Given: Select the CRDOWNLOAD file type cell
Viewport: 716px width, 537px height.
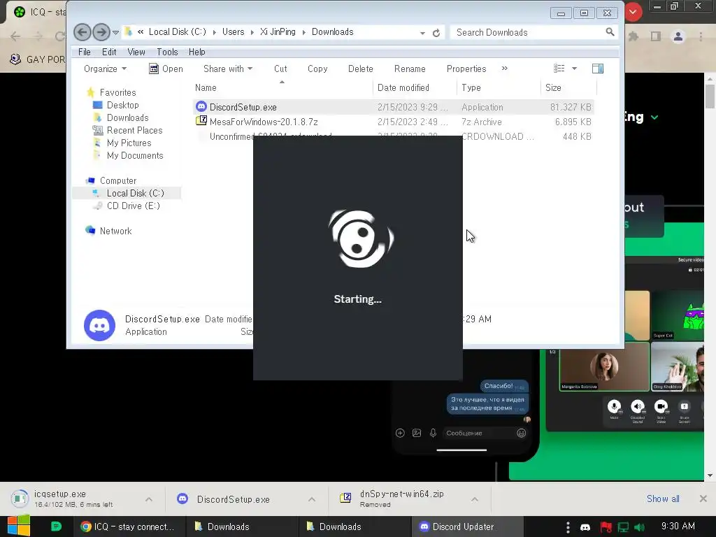Looking at the screenshot, I should [x=497, y=136].
